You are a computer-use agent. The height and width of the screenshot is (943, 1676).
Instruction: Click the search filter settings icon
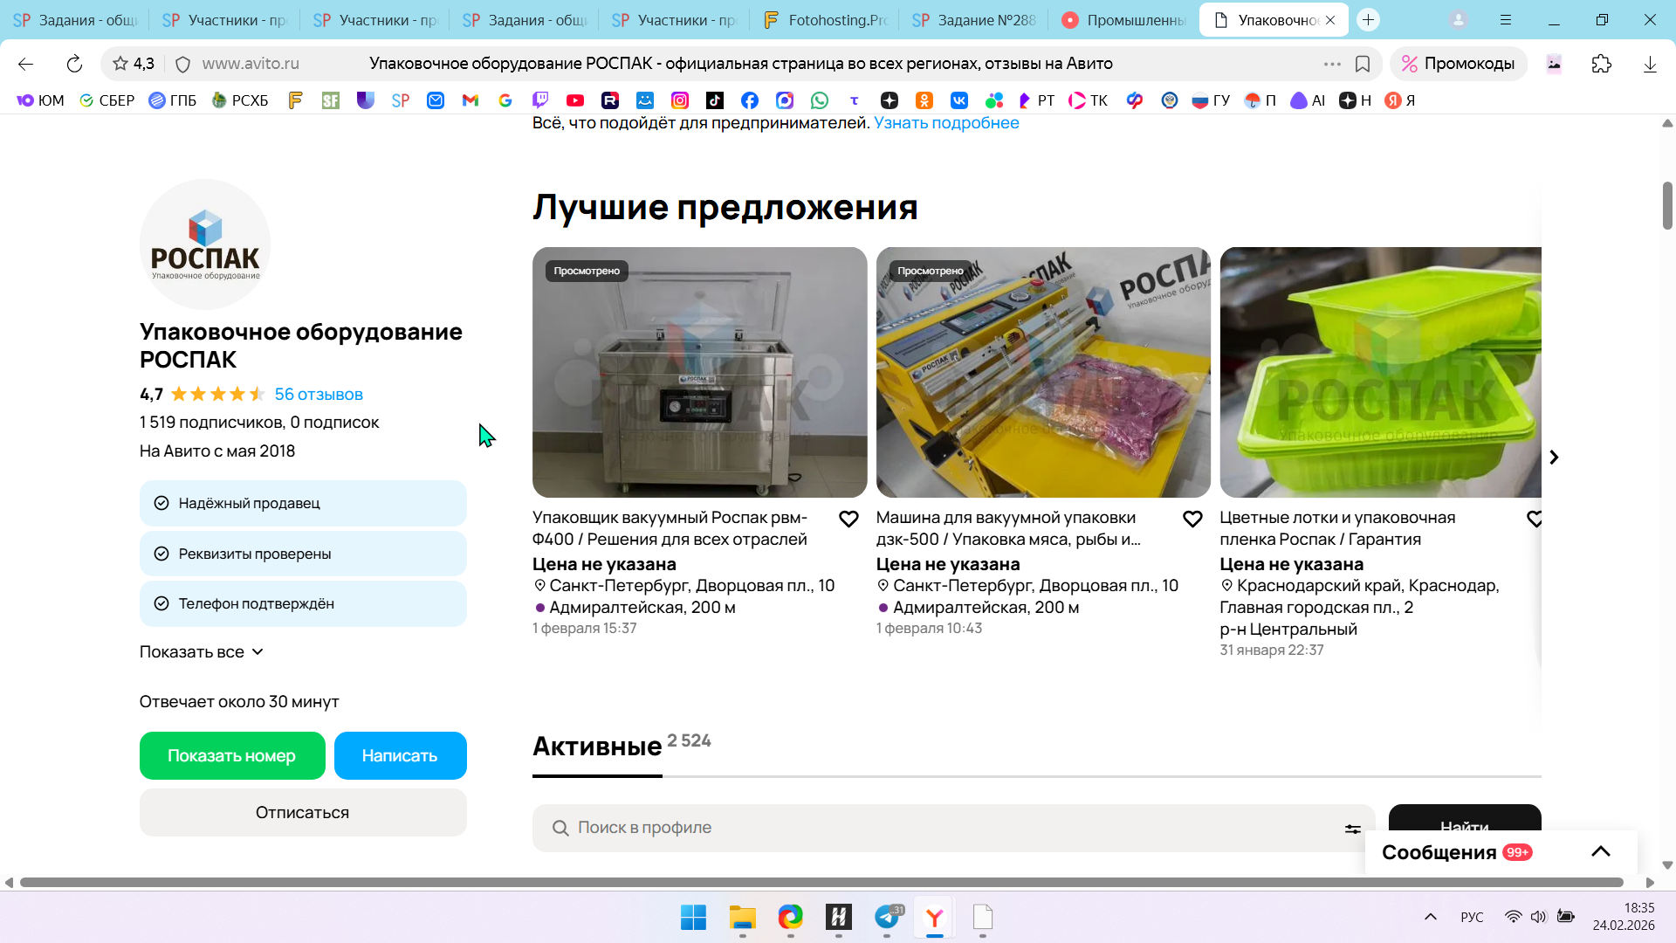point(1352,829)
